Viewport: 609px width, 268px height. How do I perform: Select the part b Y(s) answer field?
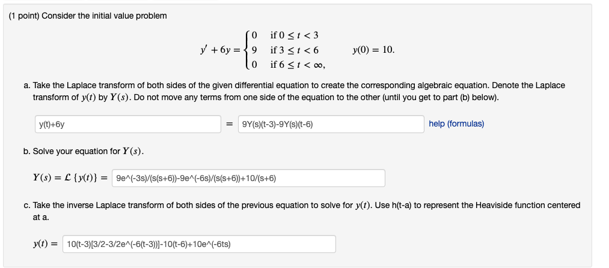(x=248, y=178)
